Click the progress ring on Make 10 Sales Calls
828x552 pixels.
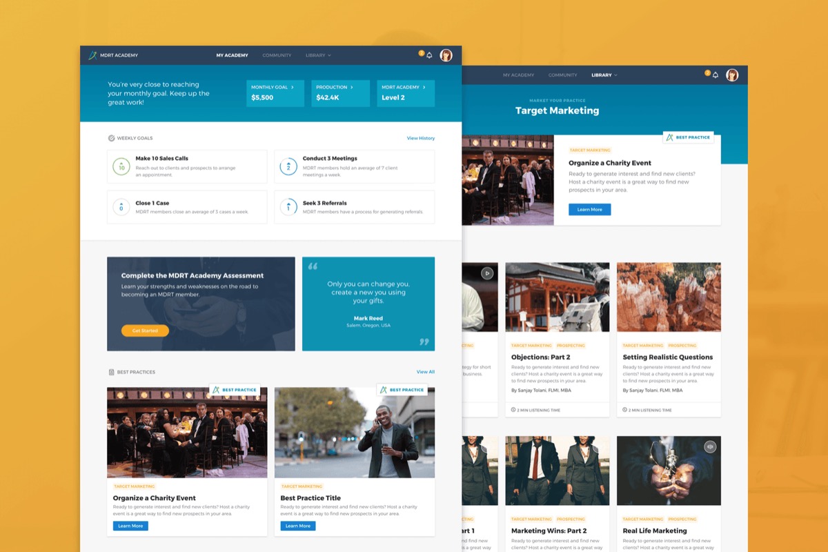click(121, 166)
